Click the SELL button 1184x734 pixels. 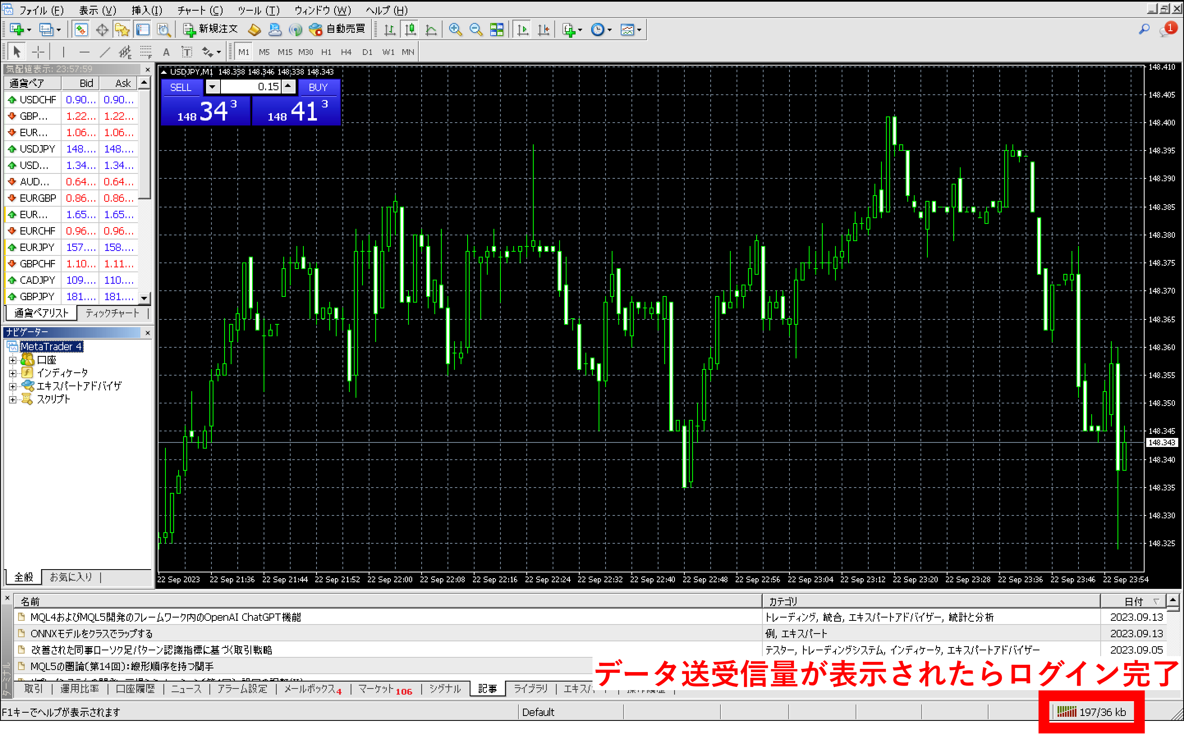tap(181, 87)
